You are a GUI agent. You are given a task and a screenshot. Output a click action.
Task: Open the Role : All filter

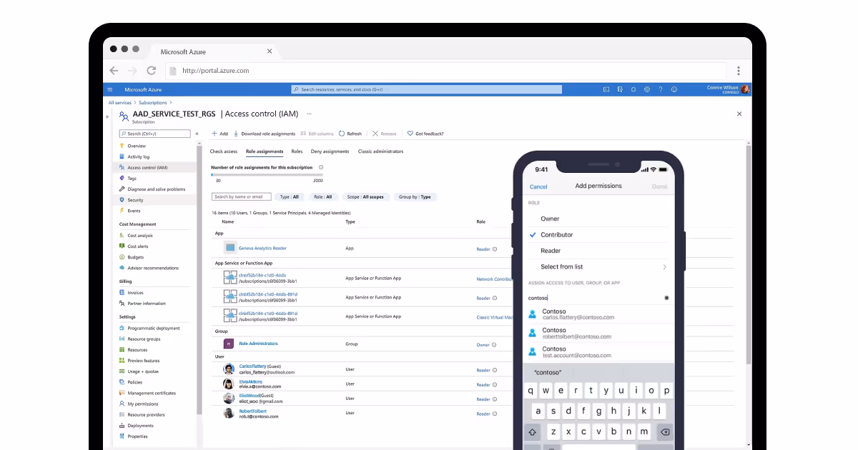pos(322,196)
